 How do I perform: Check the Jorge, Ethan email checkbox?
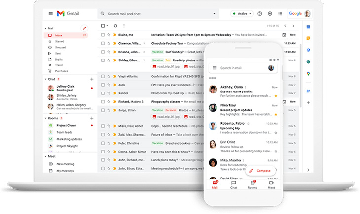(103, 110)
